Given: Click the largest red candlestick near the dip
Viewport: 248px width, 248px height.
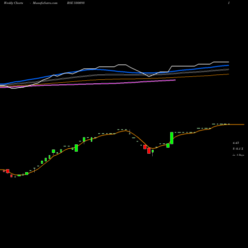Looking at the screenshot, I should coord(149,151).
